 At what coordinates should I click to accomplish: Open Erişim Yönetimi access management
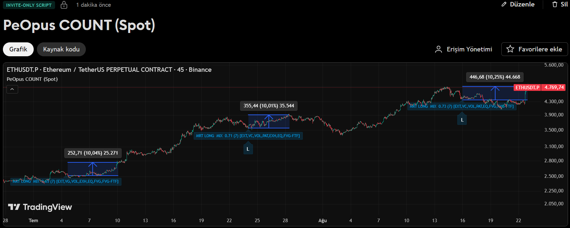point(463,49)
